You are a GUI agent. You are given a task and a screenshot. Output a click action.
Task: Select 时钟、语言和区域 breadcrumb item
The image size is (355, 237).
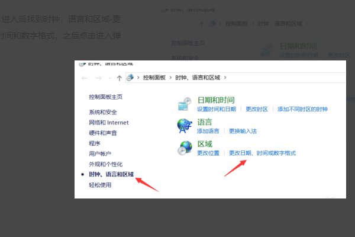coord(198,78)
